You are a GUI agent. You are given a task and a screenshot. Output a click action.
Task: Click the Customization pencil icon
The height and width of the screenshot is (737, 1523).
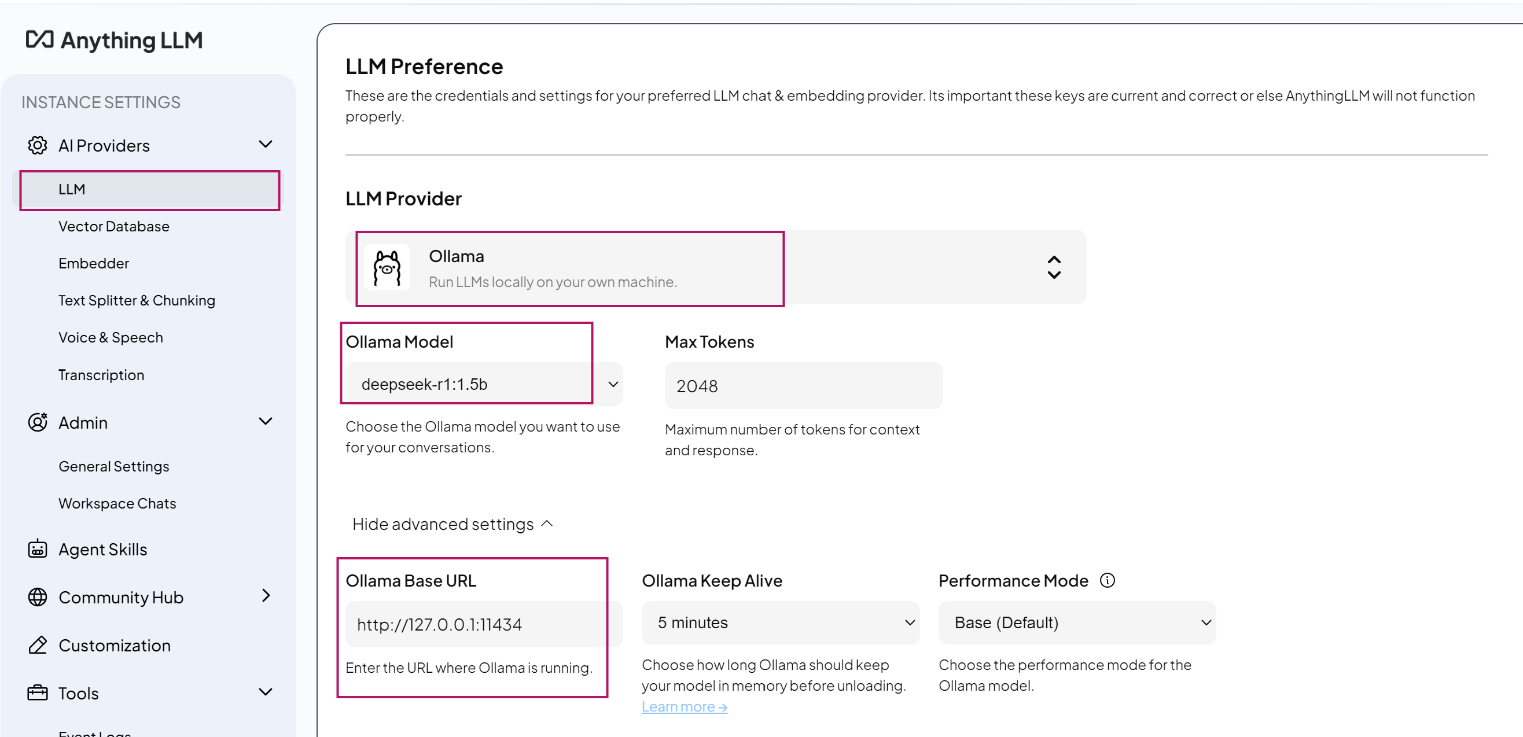coord(37,645)
